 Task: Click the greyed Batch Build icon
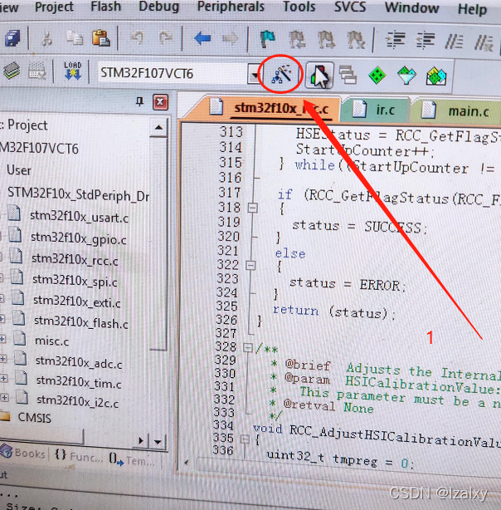[x=36, y=71]
